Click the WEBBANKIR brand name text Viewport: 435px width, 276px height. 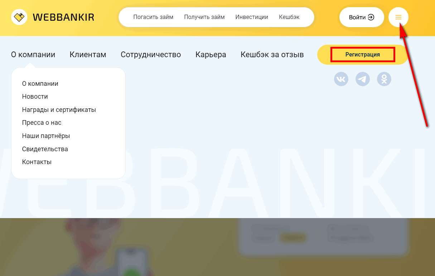[63, 17]
